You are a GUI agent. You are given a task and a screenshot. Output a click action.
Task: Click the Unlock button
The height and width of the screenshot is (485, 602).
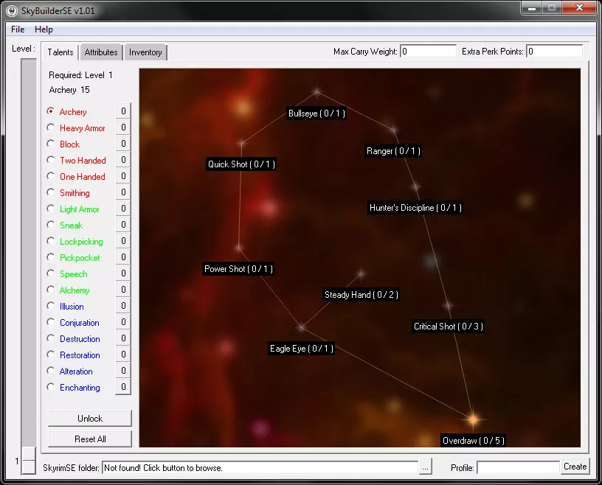click(x=90, y=418)
